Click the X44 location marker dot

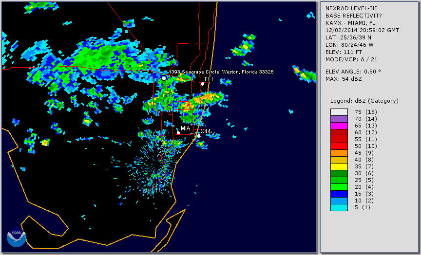[199, 136]
